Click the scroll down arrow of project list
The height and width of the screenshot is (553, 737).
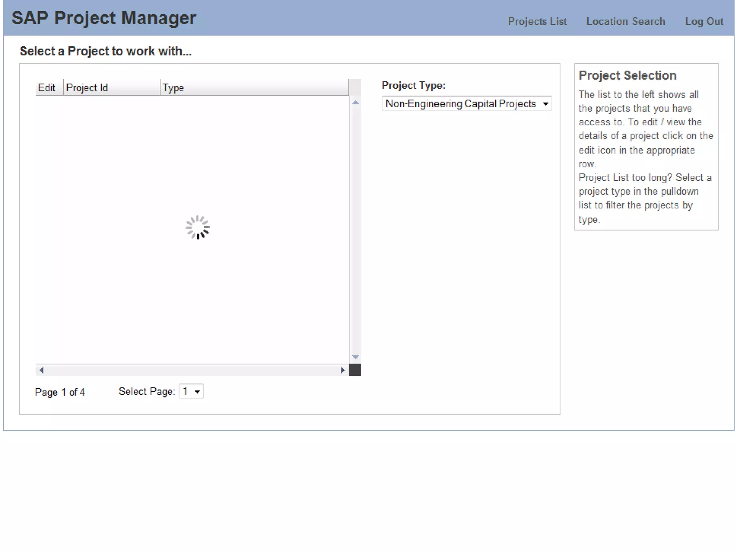(x=355, y=357)
